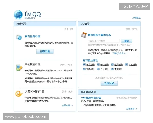Click the 资费:10元/月 text
The height and width of the screenshot is (123, 153).
tap(132, 29)
